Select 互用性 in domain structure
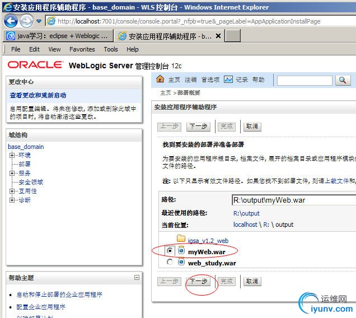Image resolution: width=356 pixels, height=318 pixels. coord(27,191)
